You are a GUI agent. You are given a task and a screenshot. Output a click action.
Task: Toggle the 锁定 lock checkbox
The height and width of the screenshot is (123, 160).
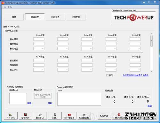click(x=107, y=75)
